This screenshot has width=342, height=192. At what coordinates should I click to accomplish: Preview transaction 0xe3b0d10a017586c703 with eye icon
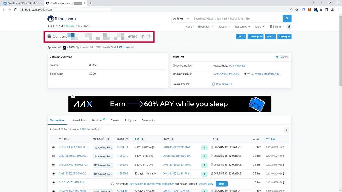[x=53, y=147]
